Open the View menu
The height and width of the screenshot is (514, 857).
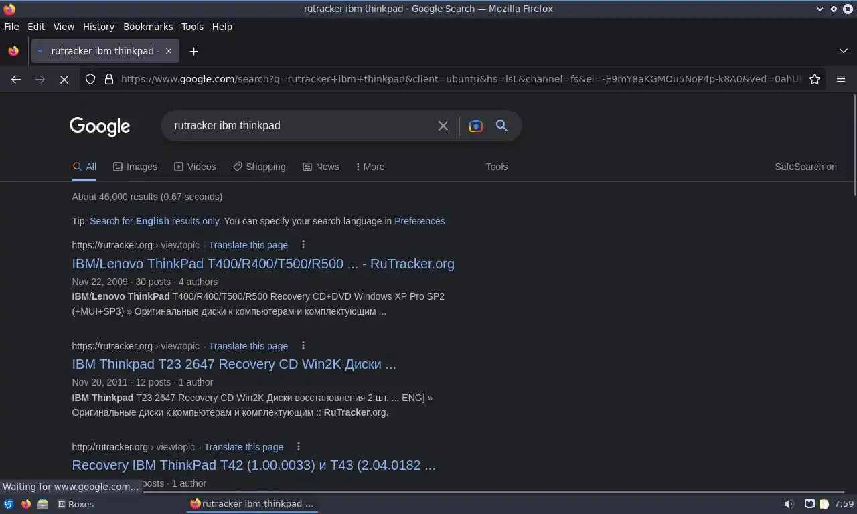point(64,27)
